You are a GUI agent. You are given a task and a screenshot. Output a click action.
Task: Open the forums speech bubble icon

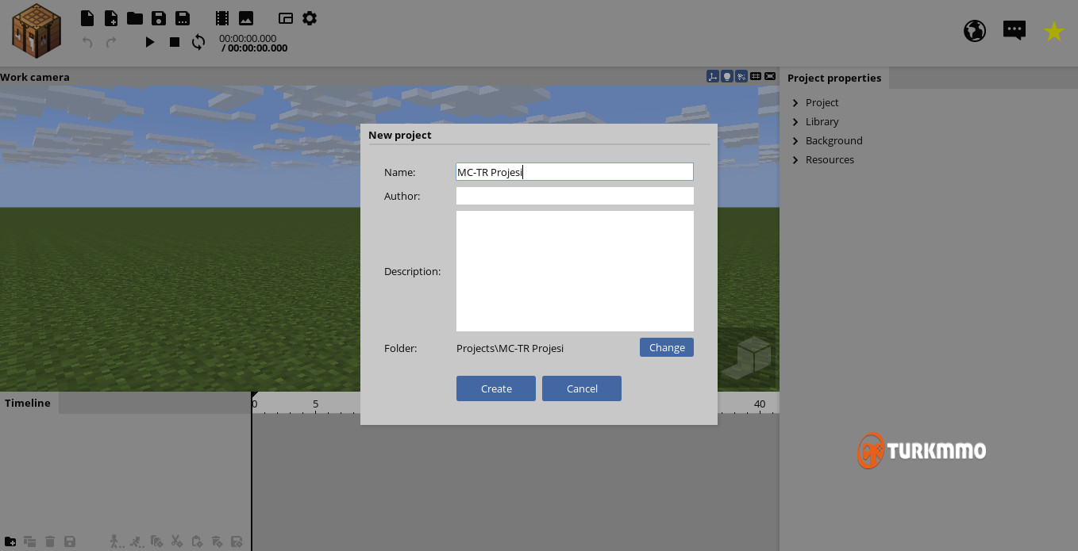pos(1014,31)
